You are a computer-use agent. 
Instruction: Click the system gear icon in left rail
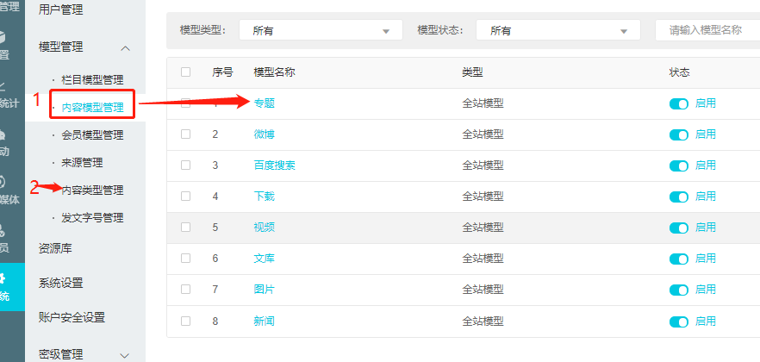[x=3, y=278]
